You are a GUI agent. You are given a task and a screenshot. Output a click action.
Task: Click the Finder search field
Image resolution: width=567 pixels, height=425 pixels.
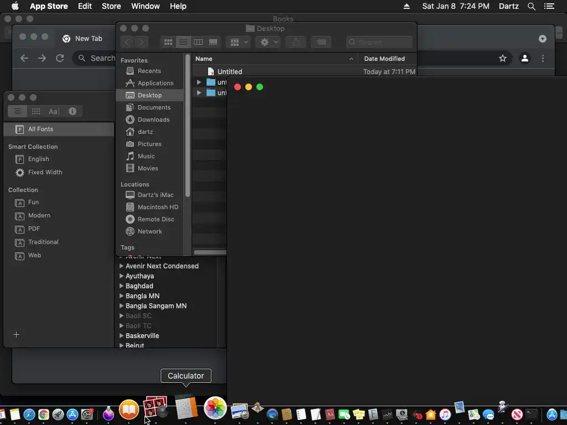[x=379, y=42]
